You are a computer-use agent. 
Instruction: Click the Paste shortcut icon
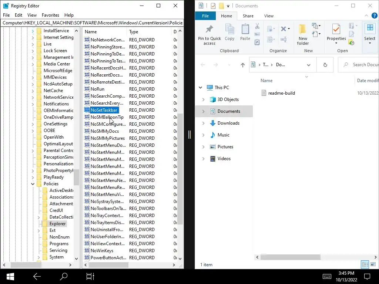click(257, 42)
